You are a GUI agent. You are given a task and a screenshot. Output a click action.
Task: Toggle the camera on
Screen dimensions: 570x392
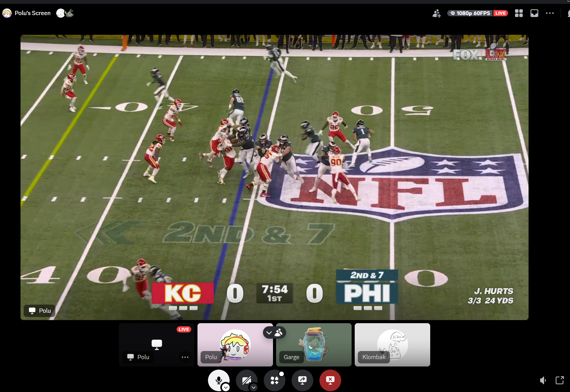click(x=246, y=380)
